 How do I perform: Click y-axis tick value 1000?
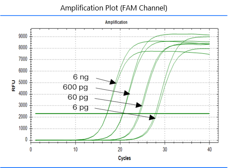tap(23, 128)
